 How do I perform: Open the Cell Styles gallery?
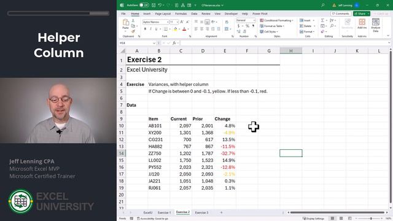[269, 32]
